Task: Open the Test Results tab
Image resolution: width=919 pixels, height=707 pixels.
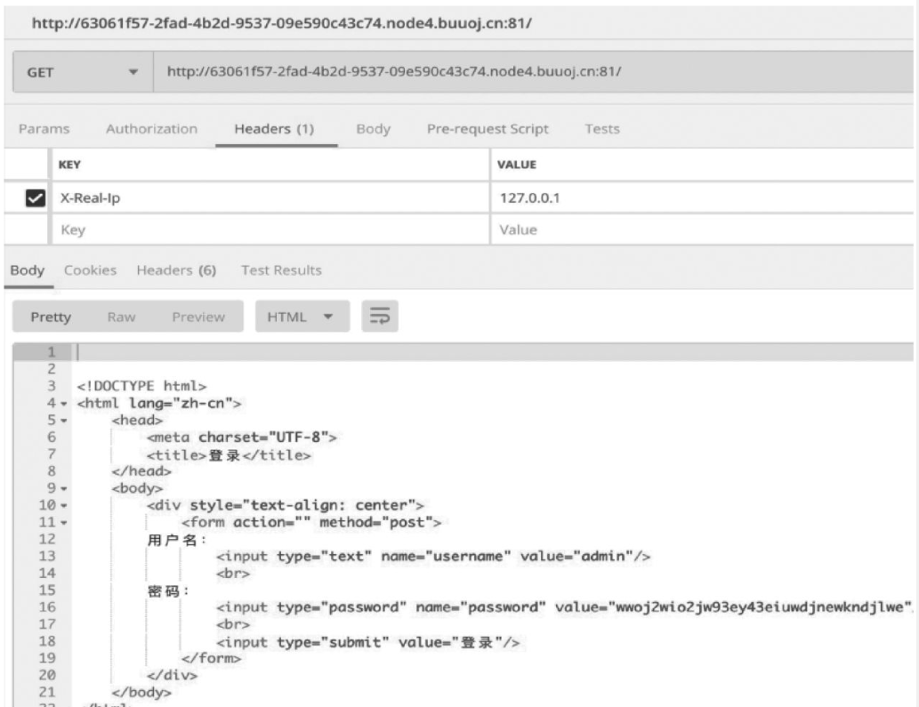Action: click(281, 270)
